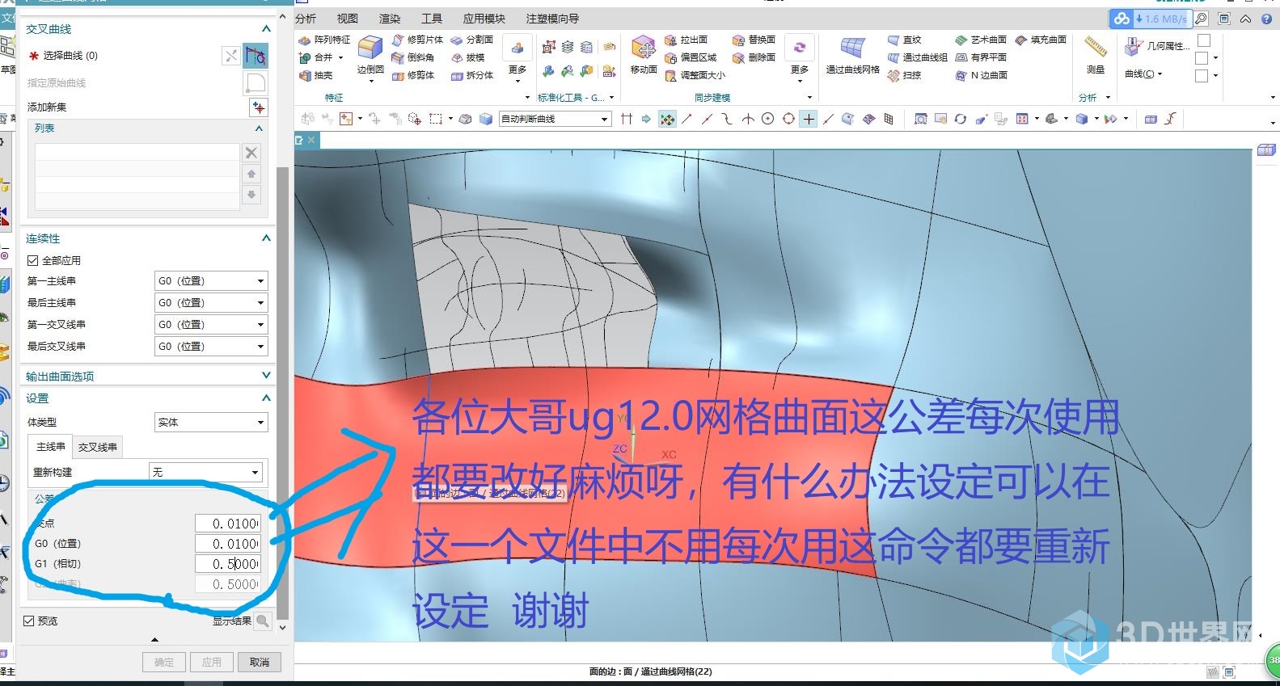Screen dimensions: 1280x686
Task: Click the 偏置区域 (Offset Region) tool
Action: (691, 57)
